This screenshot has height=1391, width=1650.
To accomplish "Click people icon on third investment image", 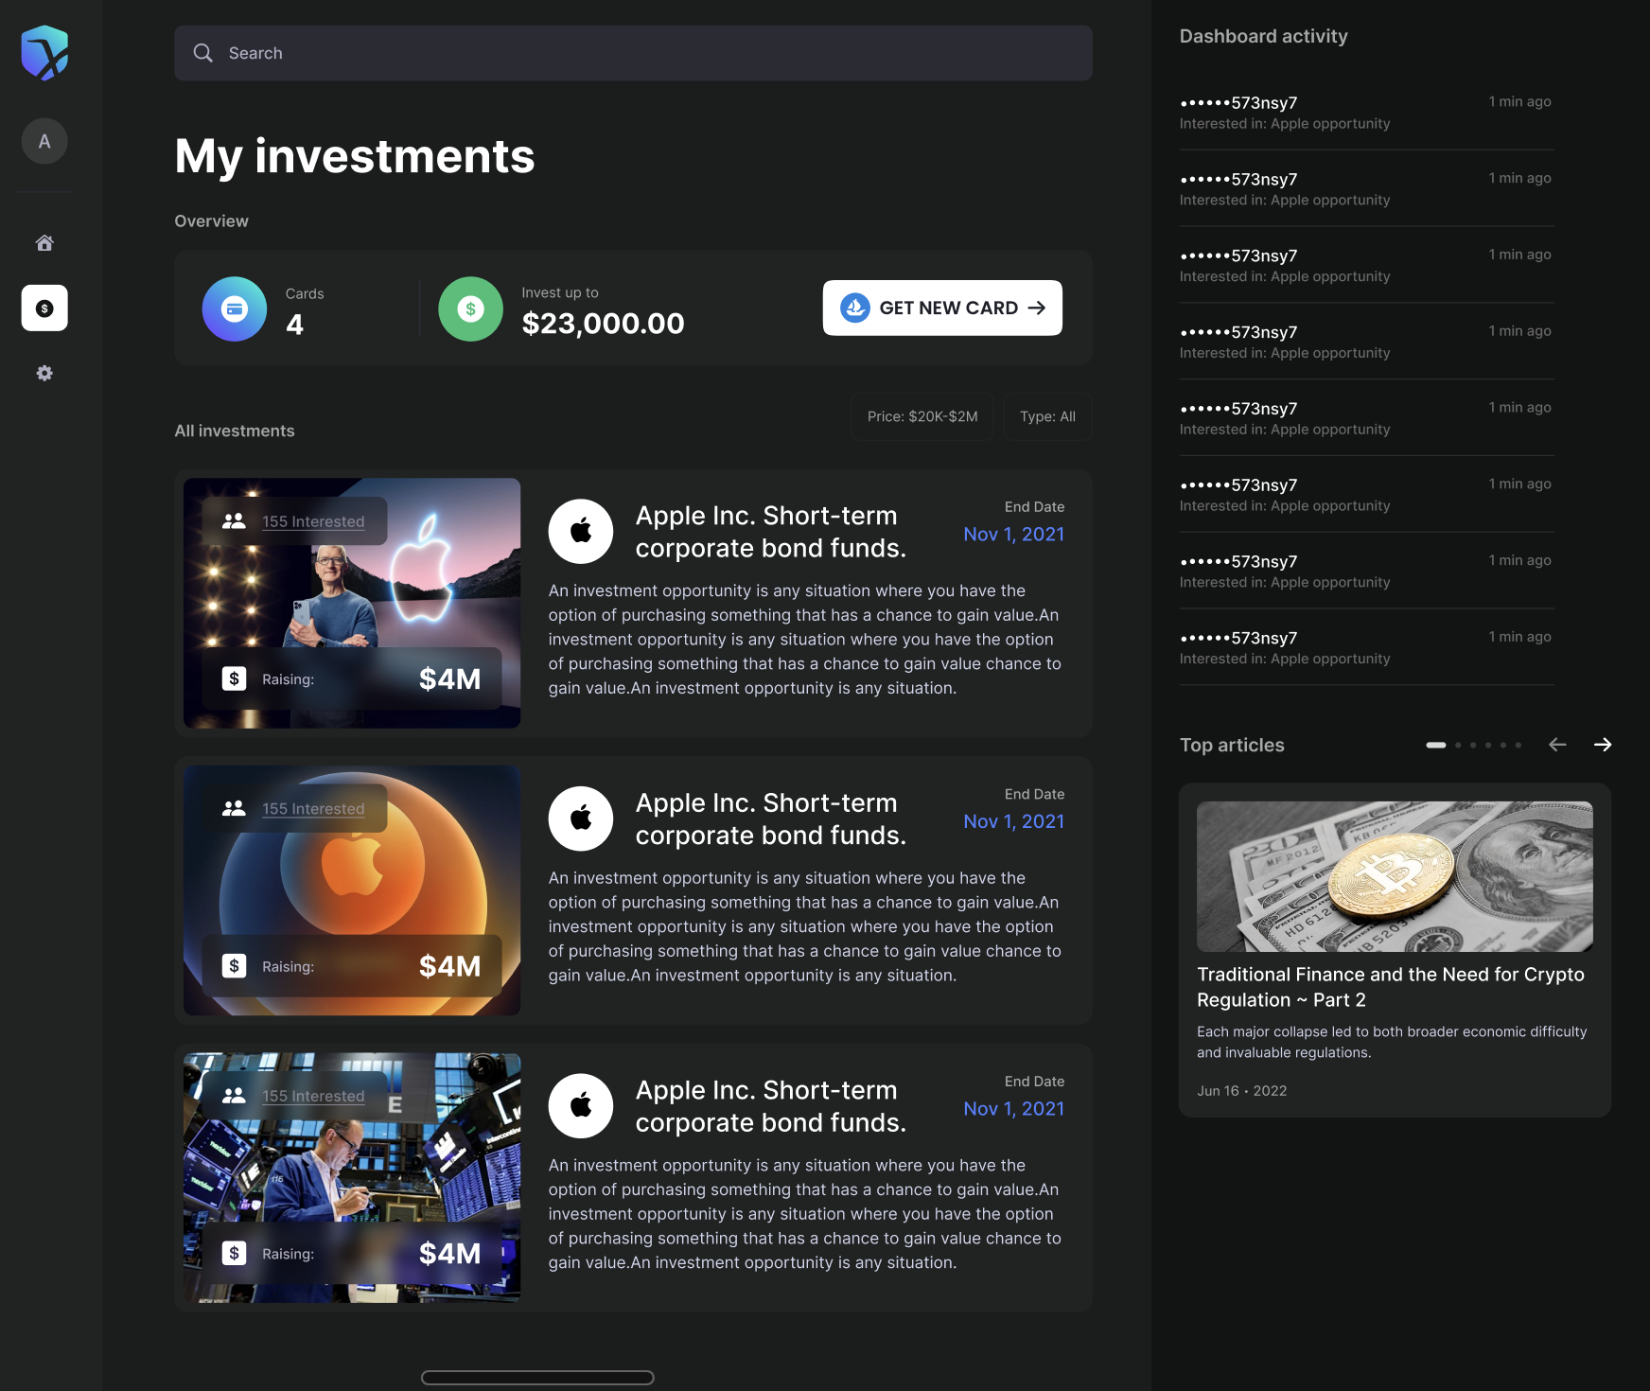I will (234, 1096).
